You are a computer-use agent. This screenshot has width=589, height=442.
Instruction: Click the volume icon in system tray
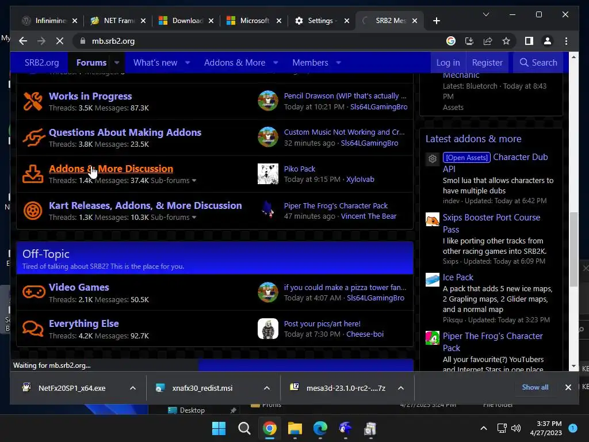pos(516,428)
